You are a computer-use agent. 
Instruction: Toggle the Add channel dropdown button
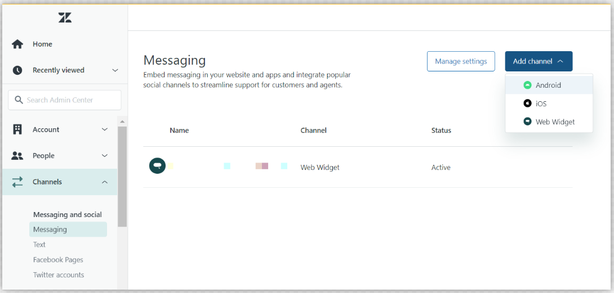539,61
